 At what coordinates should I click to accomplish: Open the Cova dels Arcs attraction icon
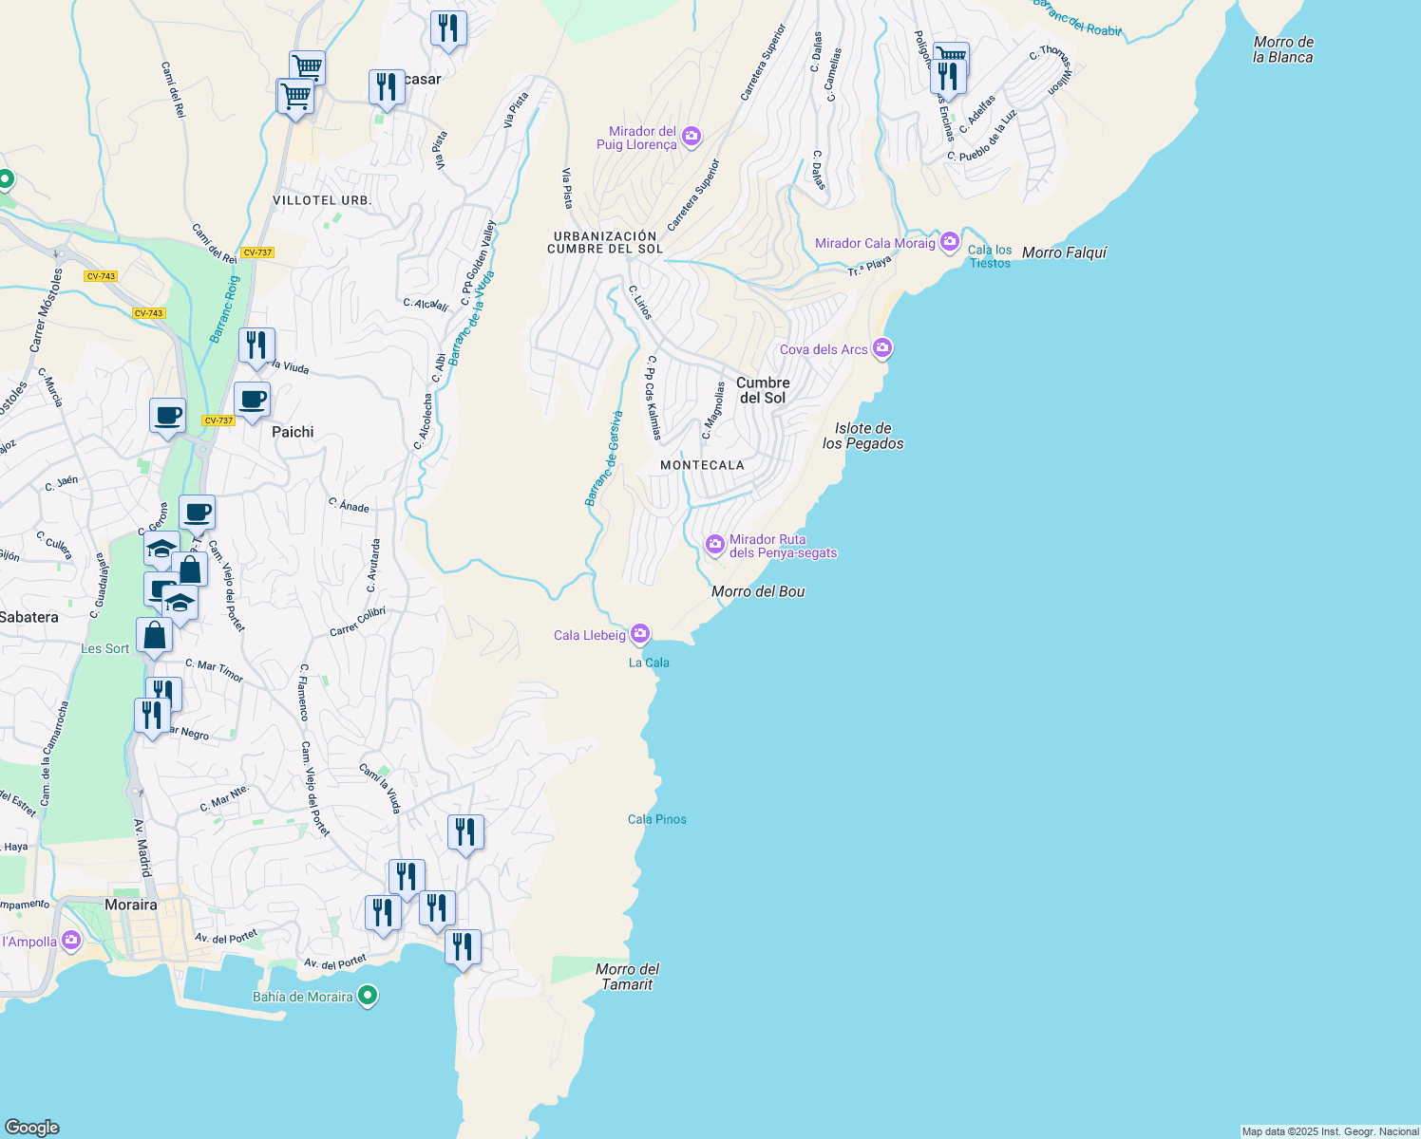pyautogui.click(x=882, y=348)
